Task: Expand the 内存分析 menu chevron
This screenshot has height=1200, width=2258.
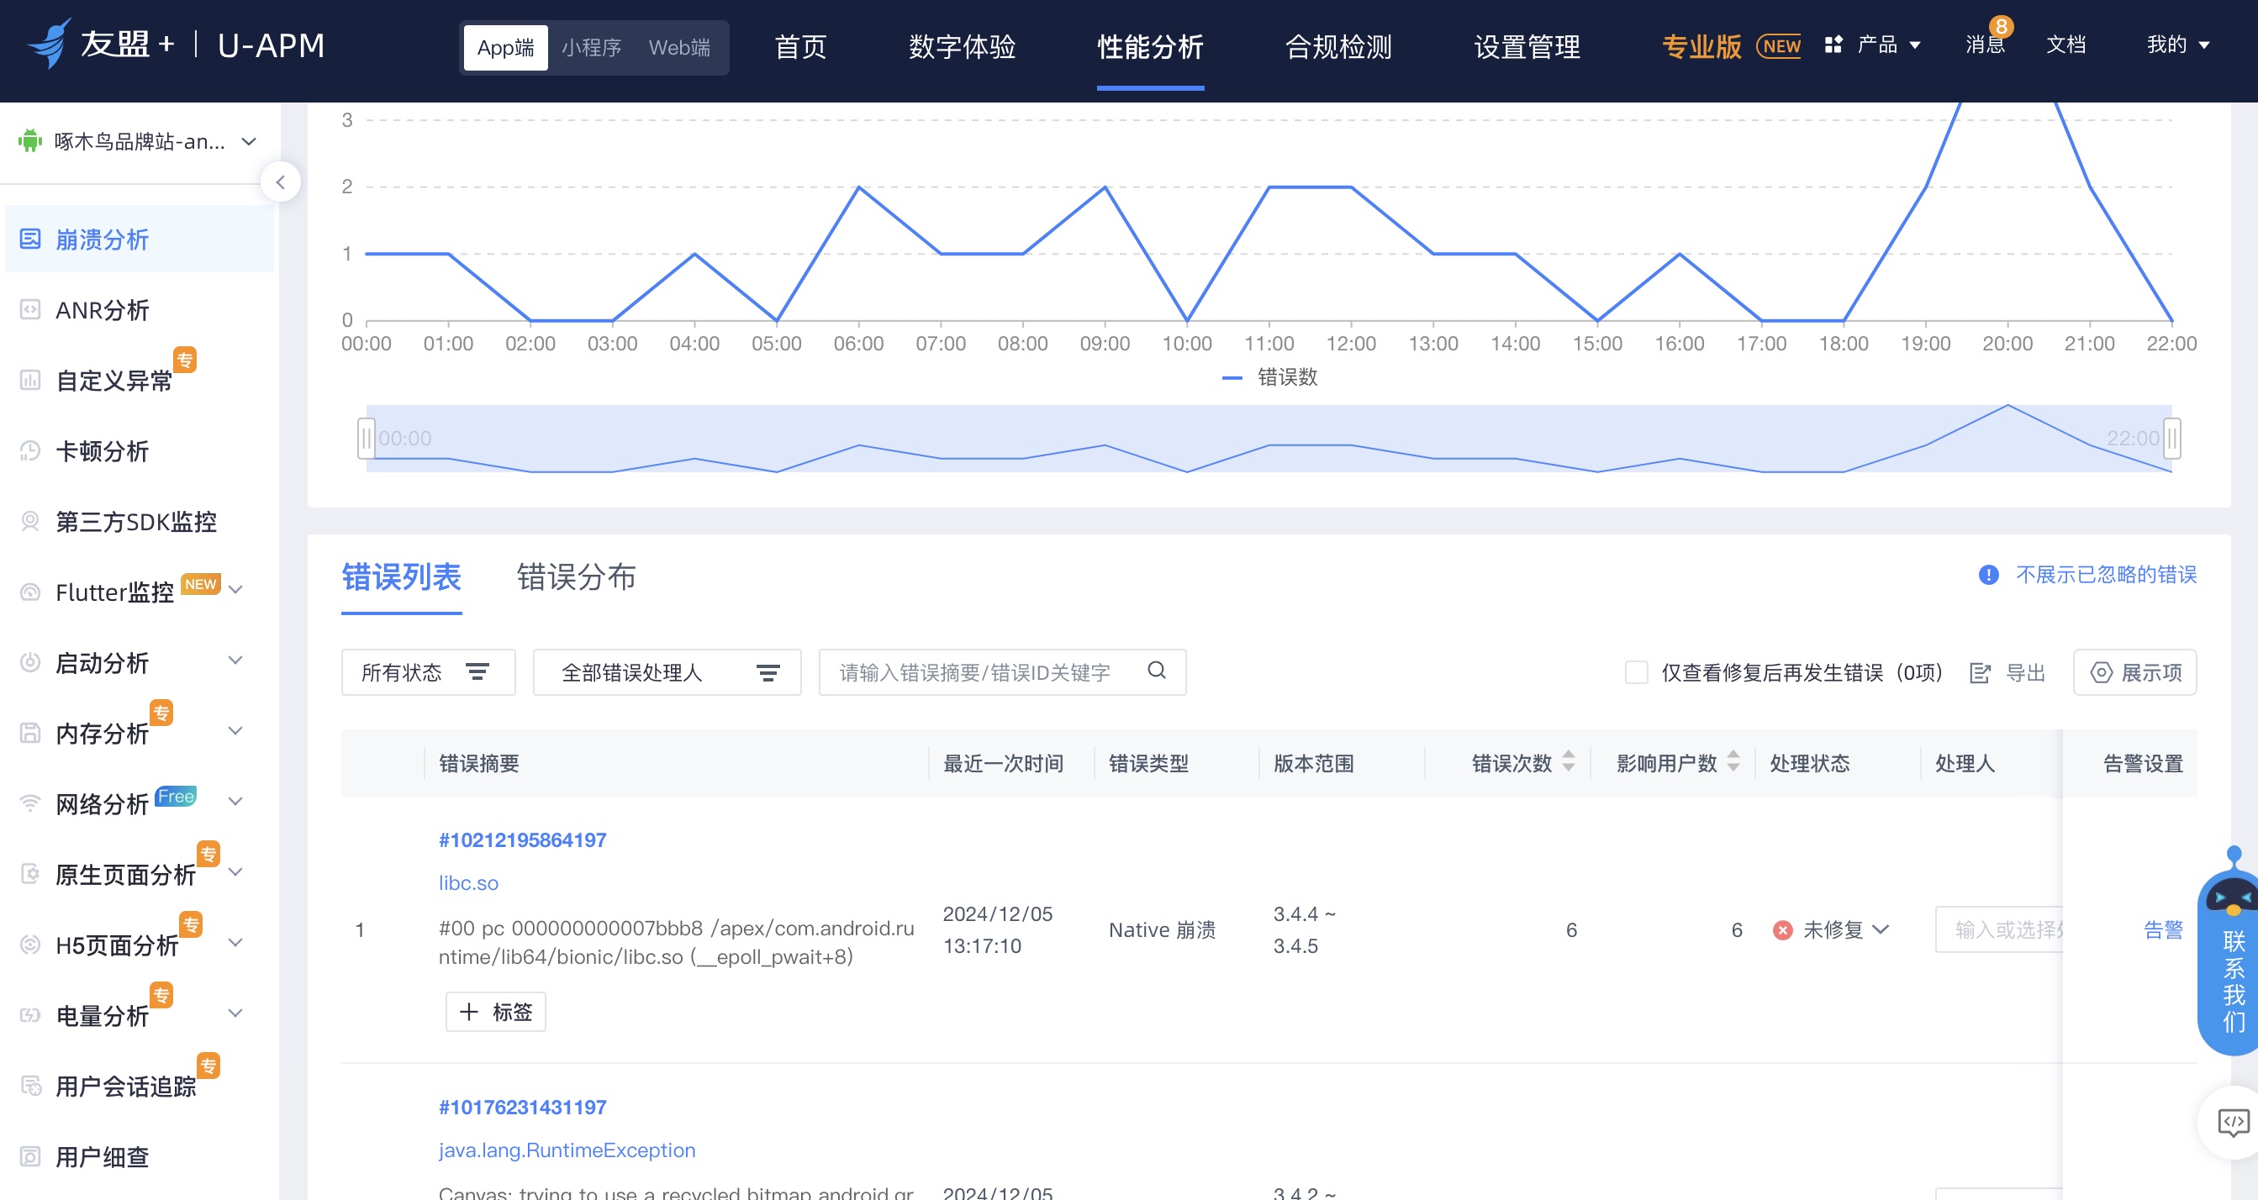Action: (x=235, y=731)
